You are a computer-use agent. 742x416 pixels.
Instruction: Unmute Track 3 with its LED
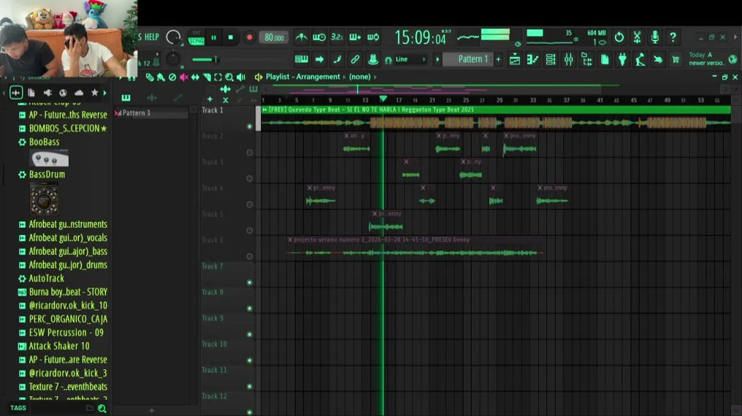250,179
